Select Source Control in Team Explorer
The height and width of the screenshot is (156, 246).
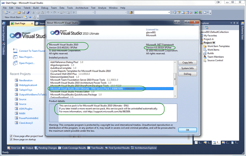click(215, 60)
